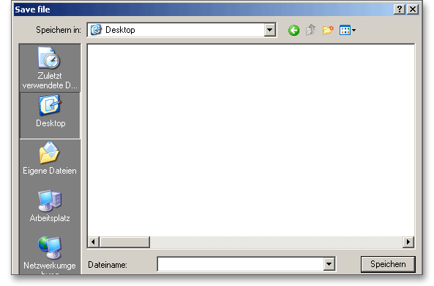Click the horizontal scrollbar left arrow
434x286 pixels.
pos(93,242)
